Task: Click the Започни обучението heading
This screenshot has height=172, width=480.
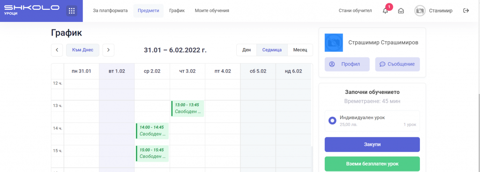Action: tap(372, 92)
